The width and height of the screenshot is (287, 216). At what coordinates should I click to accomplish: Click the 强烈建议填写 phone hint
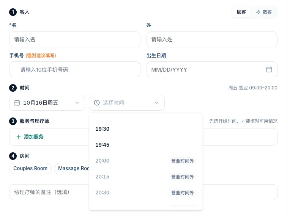click(41, 56)
